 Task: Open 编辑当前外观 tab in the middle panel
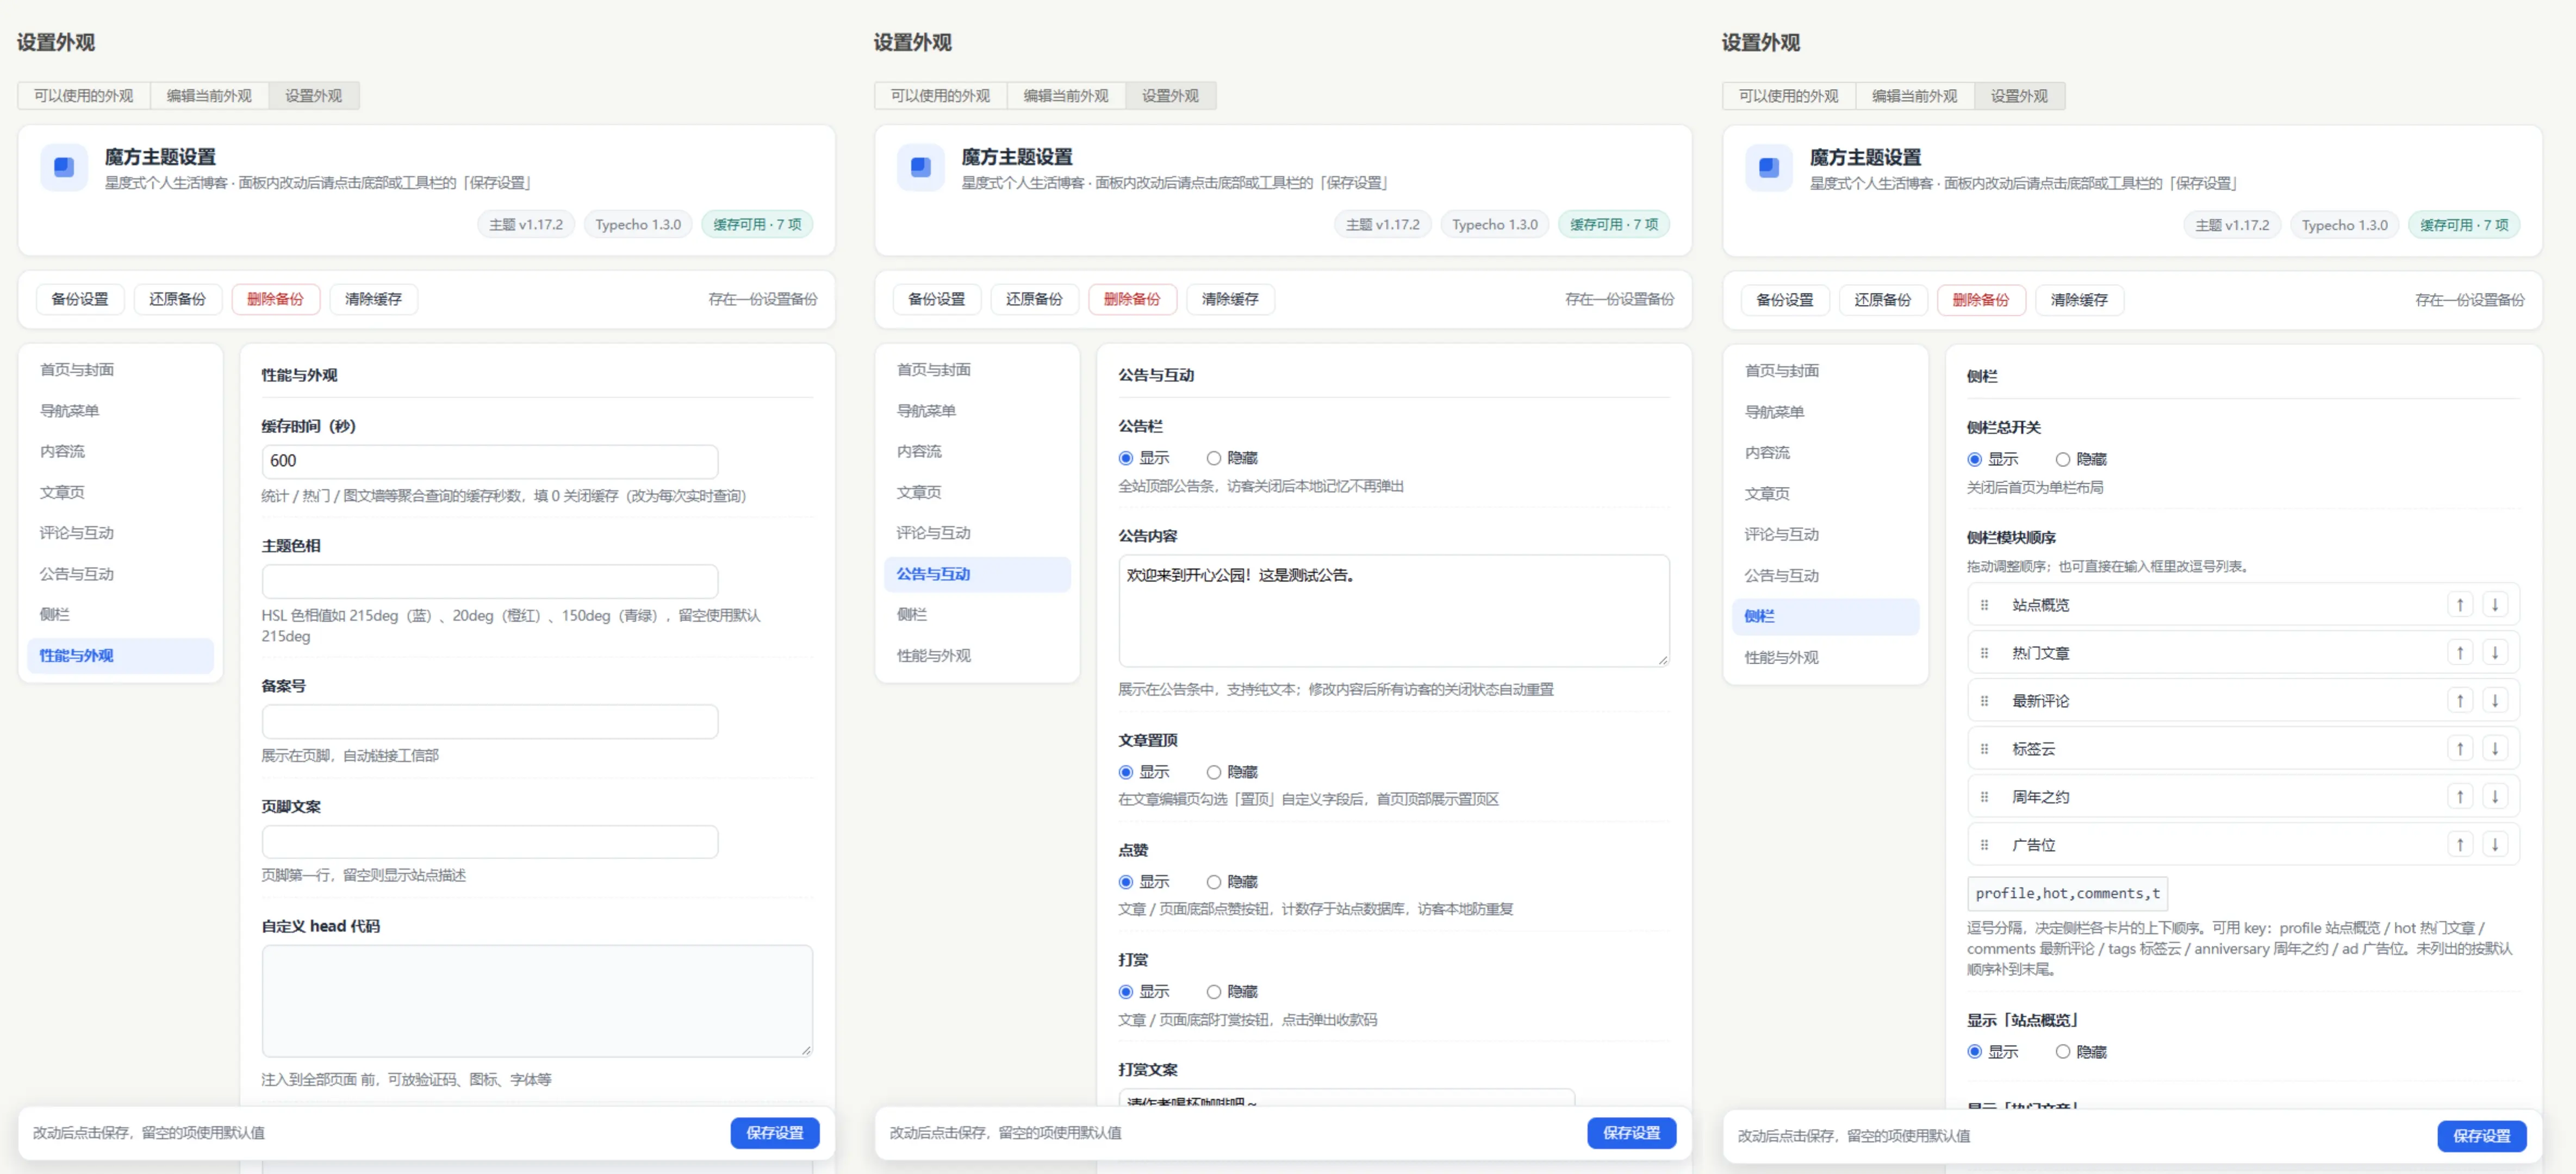tap(1066, 96)
